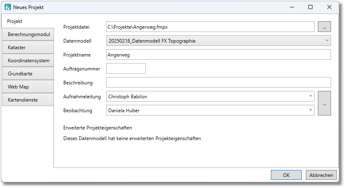Open the Kataster tab
This screenshot has width=345, height=188.
coord(28,48)
